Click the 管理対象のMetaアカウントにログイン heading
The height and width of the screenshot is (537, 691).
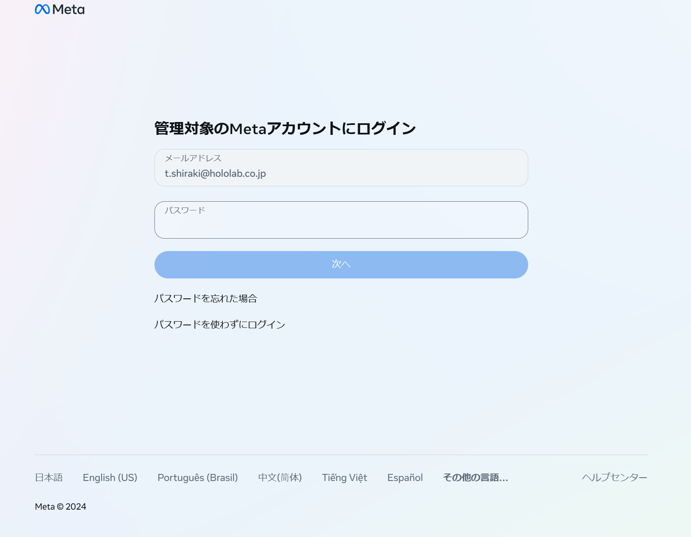tap(285, 129)
